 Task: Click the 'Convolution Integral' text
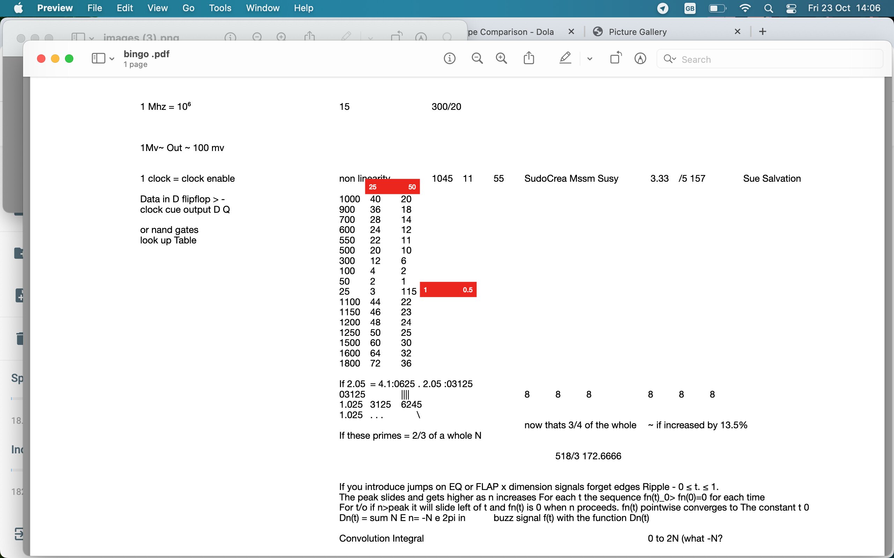[x=381, y=538]
